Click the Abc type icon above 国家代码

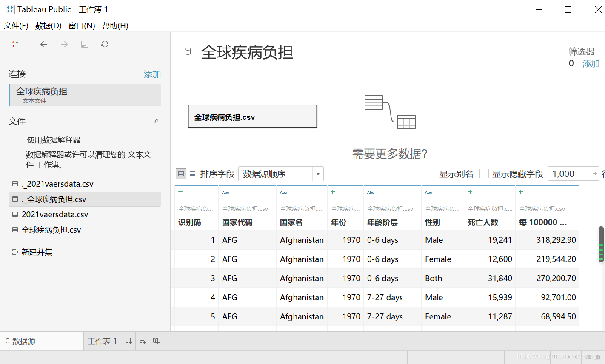point(225,193)
